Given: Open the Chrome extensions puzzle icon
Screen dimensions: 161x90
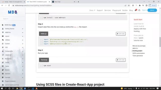Looking at the screenshot, I should pos(140,5).
